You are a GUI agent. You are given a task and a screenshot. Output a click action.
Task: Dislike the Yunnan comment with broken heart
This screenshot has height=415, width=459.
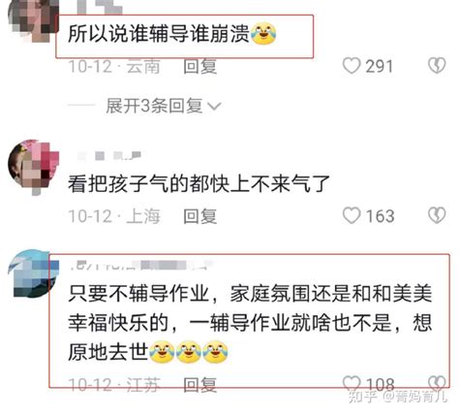pos(437,66)
